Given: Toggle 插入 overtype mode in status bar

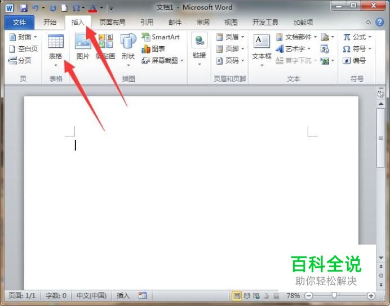Looking at the screenshot, I should (123, 295).
